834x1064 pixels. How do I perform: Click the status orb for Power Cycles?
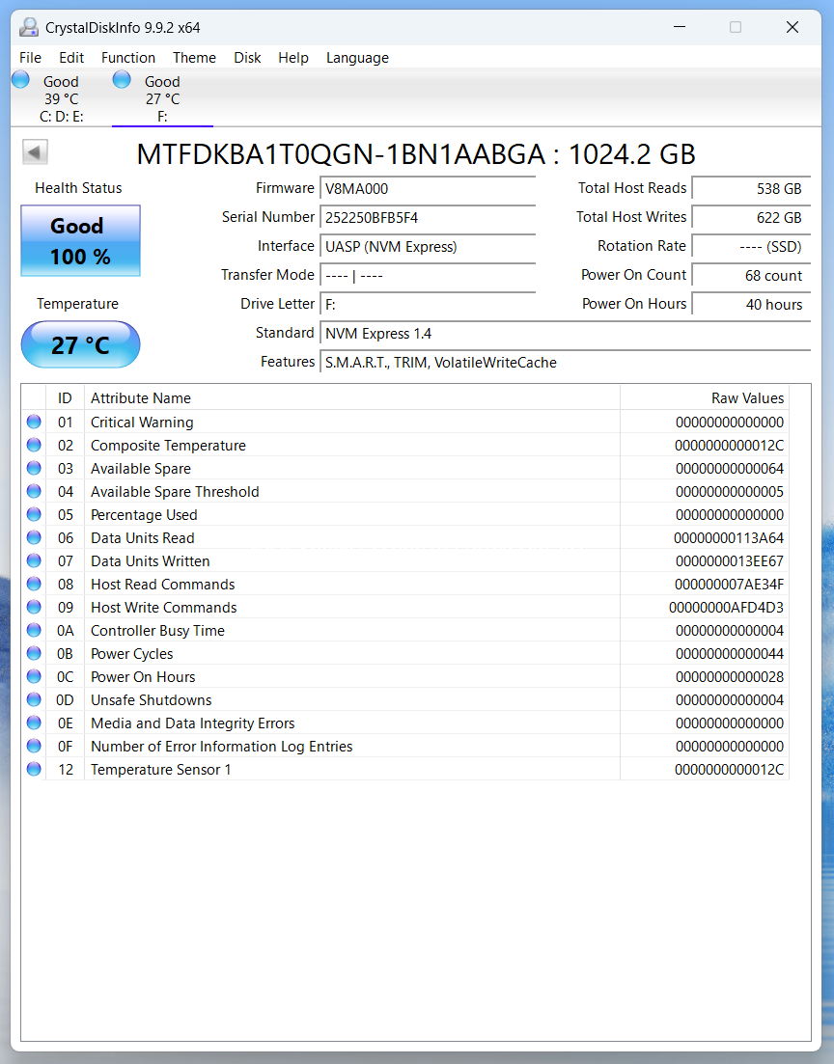pyautogui.click(x=34, y=653)
